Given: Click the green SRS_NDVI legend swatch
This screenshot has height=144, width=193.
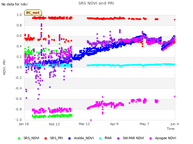Looking at the screenshot, I should [19, 138].
